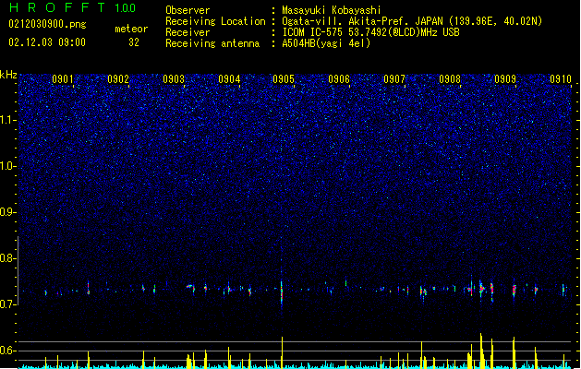Click the 1.0 kHz axis label
The height and width of the screenshot is (369, 581).
[8, 166]
